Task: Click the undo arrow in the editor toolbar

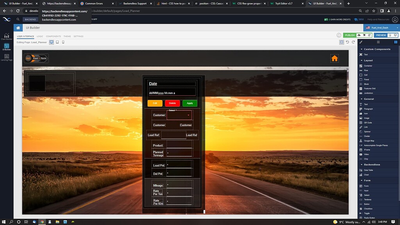Action: coord(348,42)
